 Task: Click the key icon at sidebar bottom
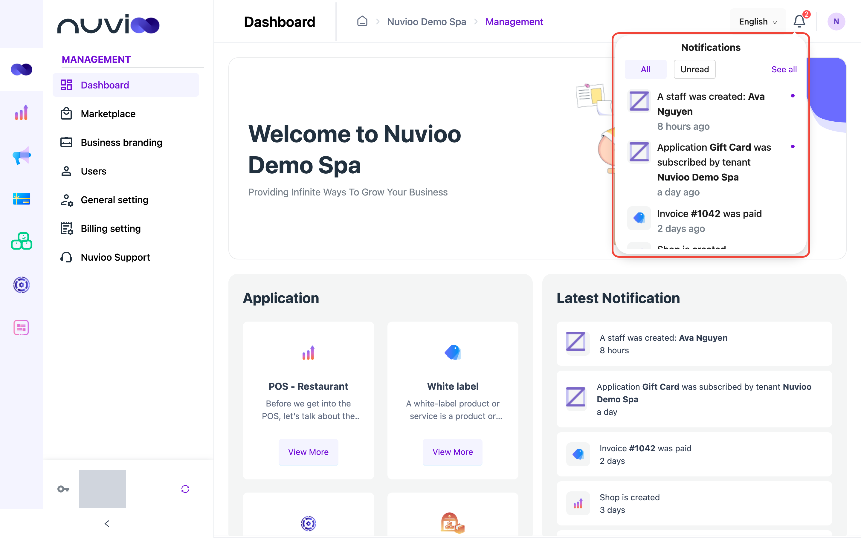click(63, 489)
